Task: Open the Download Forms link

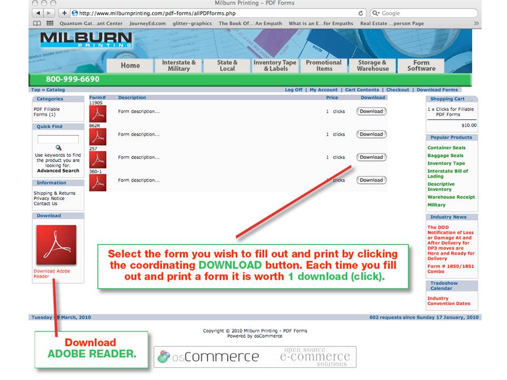Action: click(x=437, y=90)
